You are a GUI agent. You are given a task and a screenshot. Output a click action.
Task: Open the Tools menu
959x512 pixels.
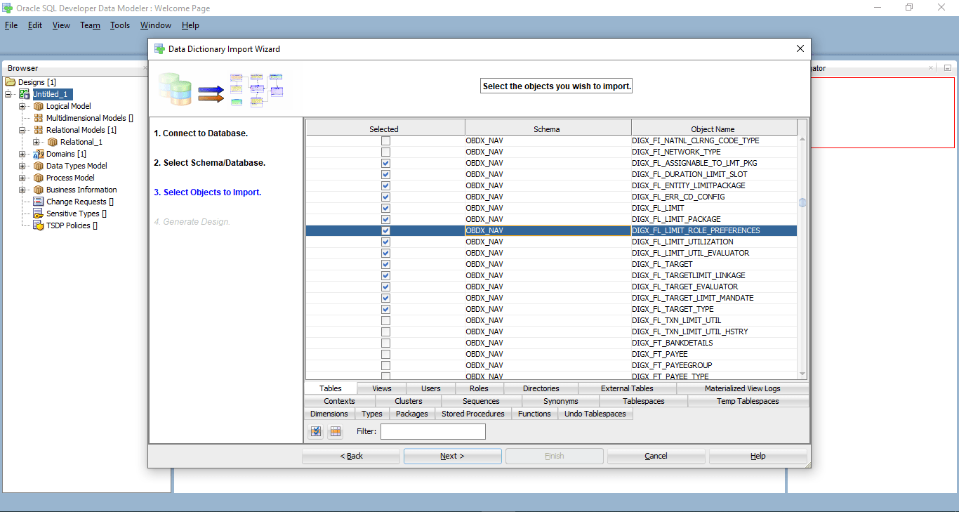(120, 25)
